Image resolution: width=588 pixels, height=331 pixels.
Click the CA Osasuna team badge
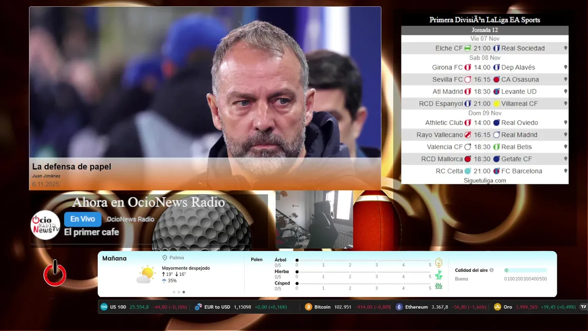(497, 80)
